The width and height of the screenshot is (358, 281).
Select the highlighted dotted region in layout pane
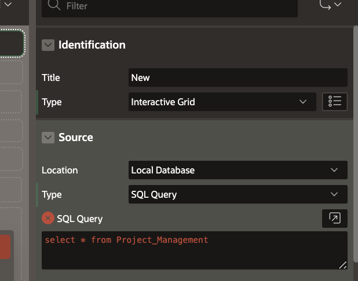tap(12, 43)
